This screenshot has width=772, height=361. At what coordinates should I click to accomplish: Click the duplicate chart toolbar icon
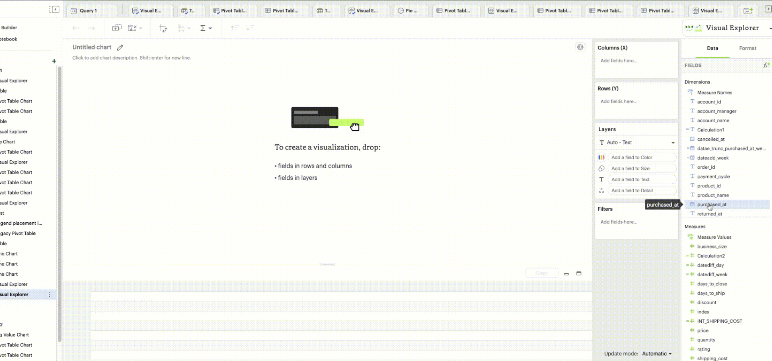pos(117,28)
